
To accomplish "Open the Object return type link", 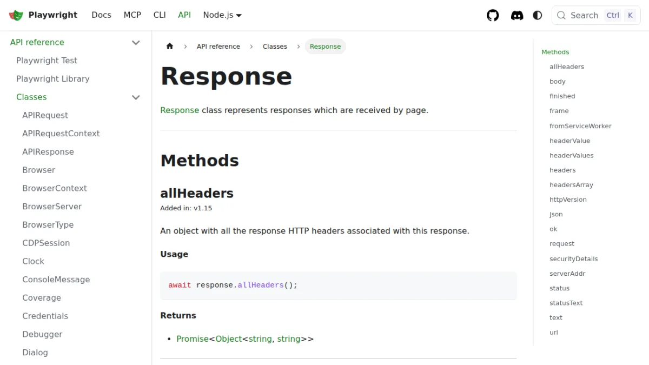I will click(x=228, y=339).
